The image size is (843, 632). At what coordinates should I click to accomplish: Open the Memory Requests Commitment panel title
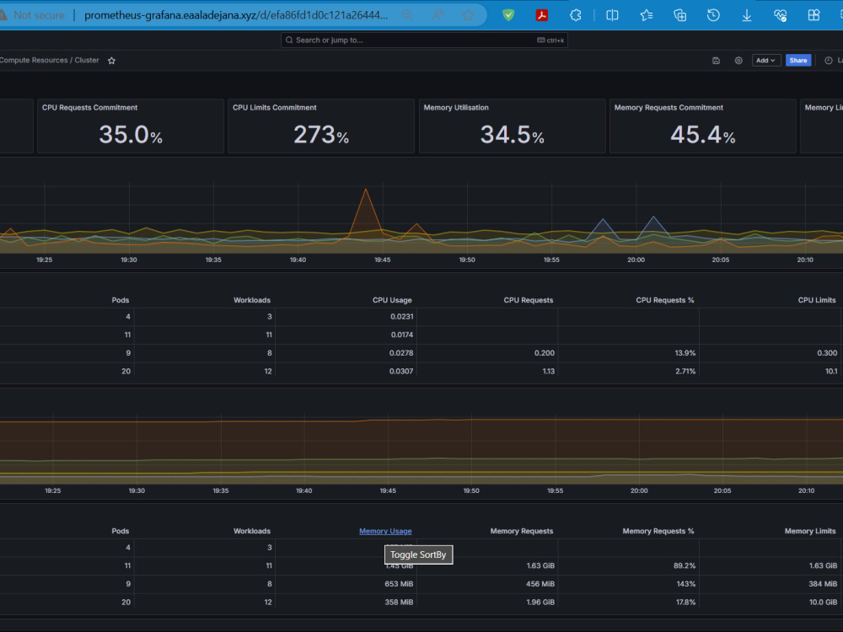(x=668, y=108)
